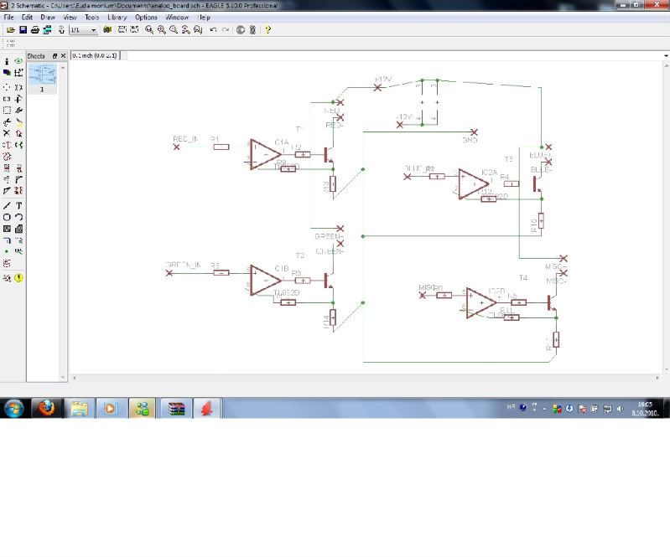Select the Name tool
The height and width of the screenshot is (557, 670).
7,168
